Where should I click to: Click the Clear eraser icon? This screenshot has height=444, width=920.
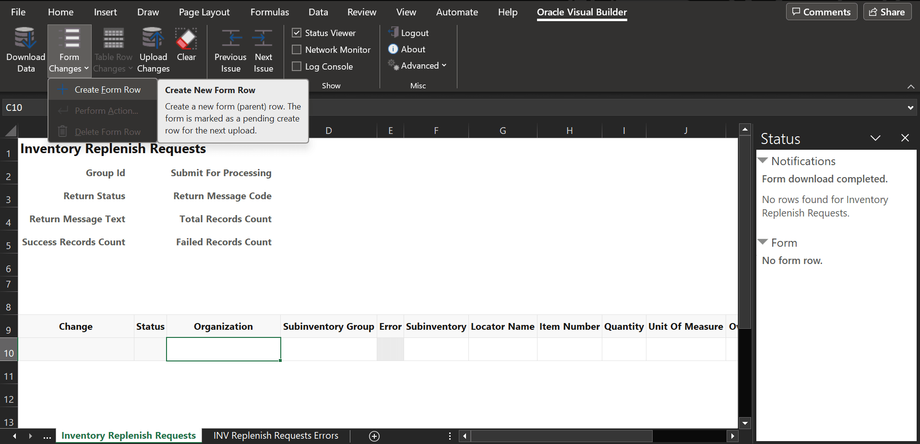click(x=186, y=39)
